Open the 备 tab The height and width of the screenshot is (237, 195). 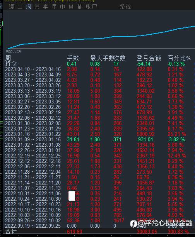point(79,7)
